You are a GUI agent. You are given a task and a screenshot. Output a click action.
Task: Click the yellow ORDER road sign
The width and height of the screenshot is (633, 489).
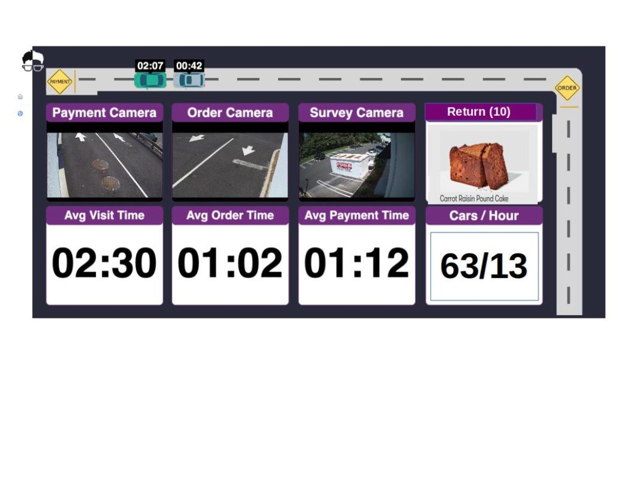click(x=567, y=88)
